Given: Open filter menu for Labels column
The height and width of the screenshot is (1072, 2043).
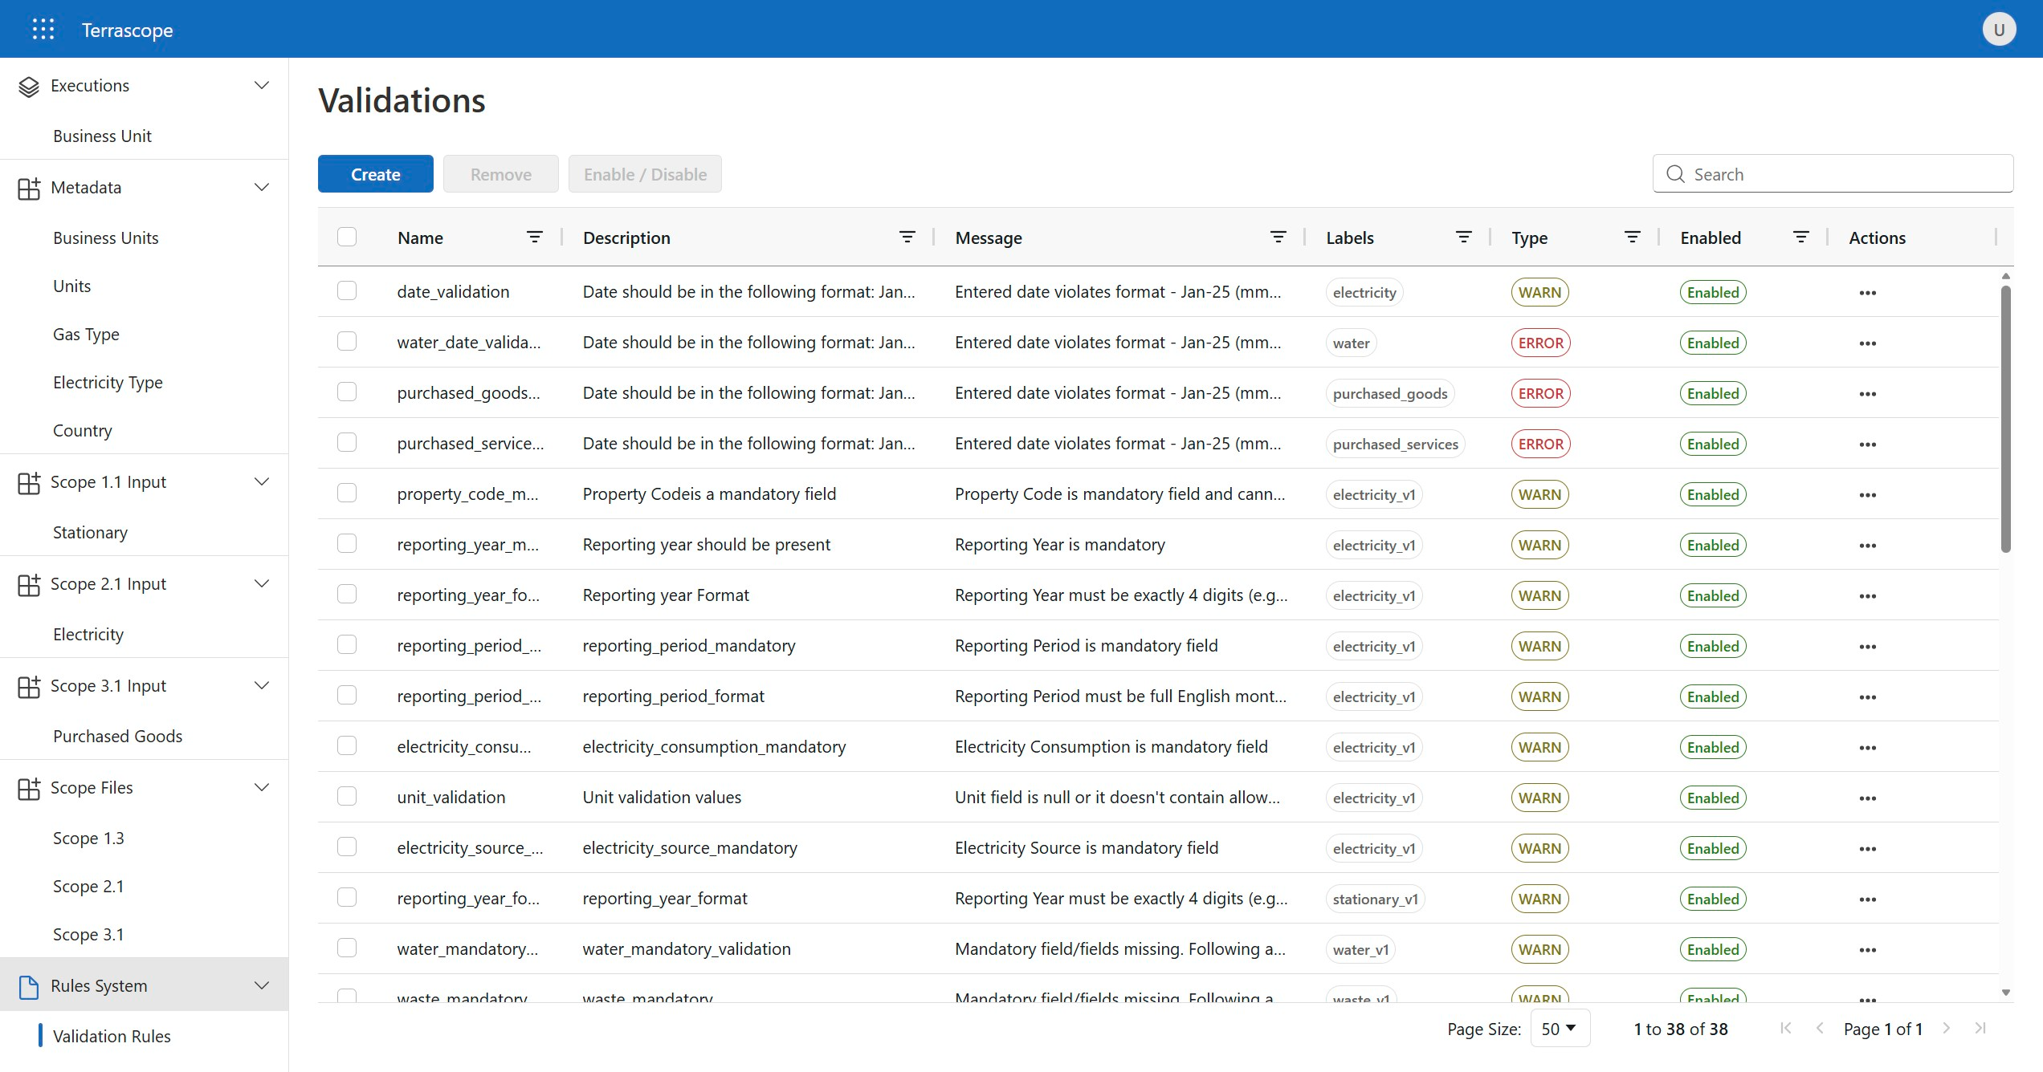Looking at the screenshot, I should [x=1463, y=238].
